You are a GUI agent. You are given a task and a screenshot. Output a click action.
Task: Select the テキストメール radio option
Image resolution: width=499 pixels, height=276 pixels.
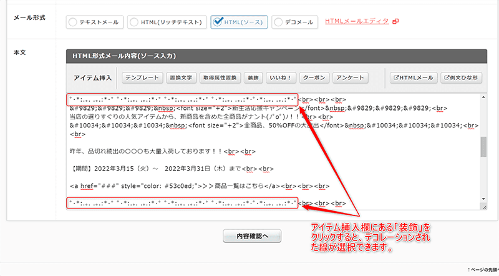click(95, 22)
